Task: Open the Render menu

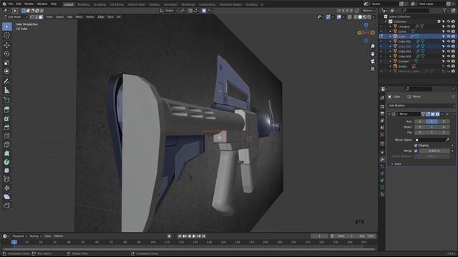Action: pos(29,4)
